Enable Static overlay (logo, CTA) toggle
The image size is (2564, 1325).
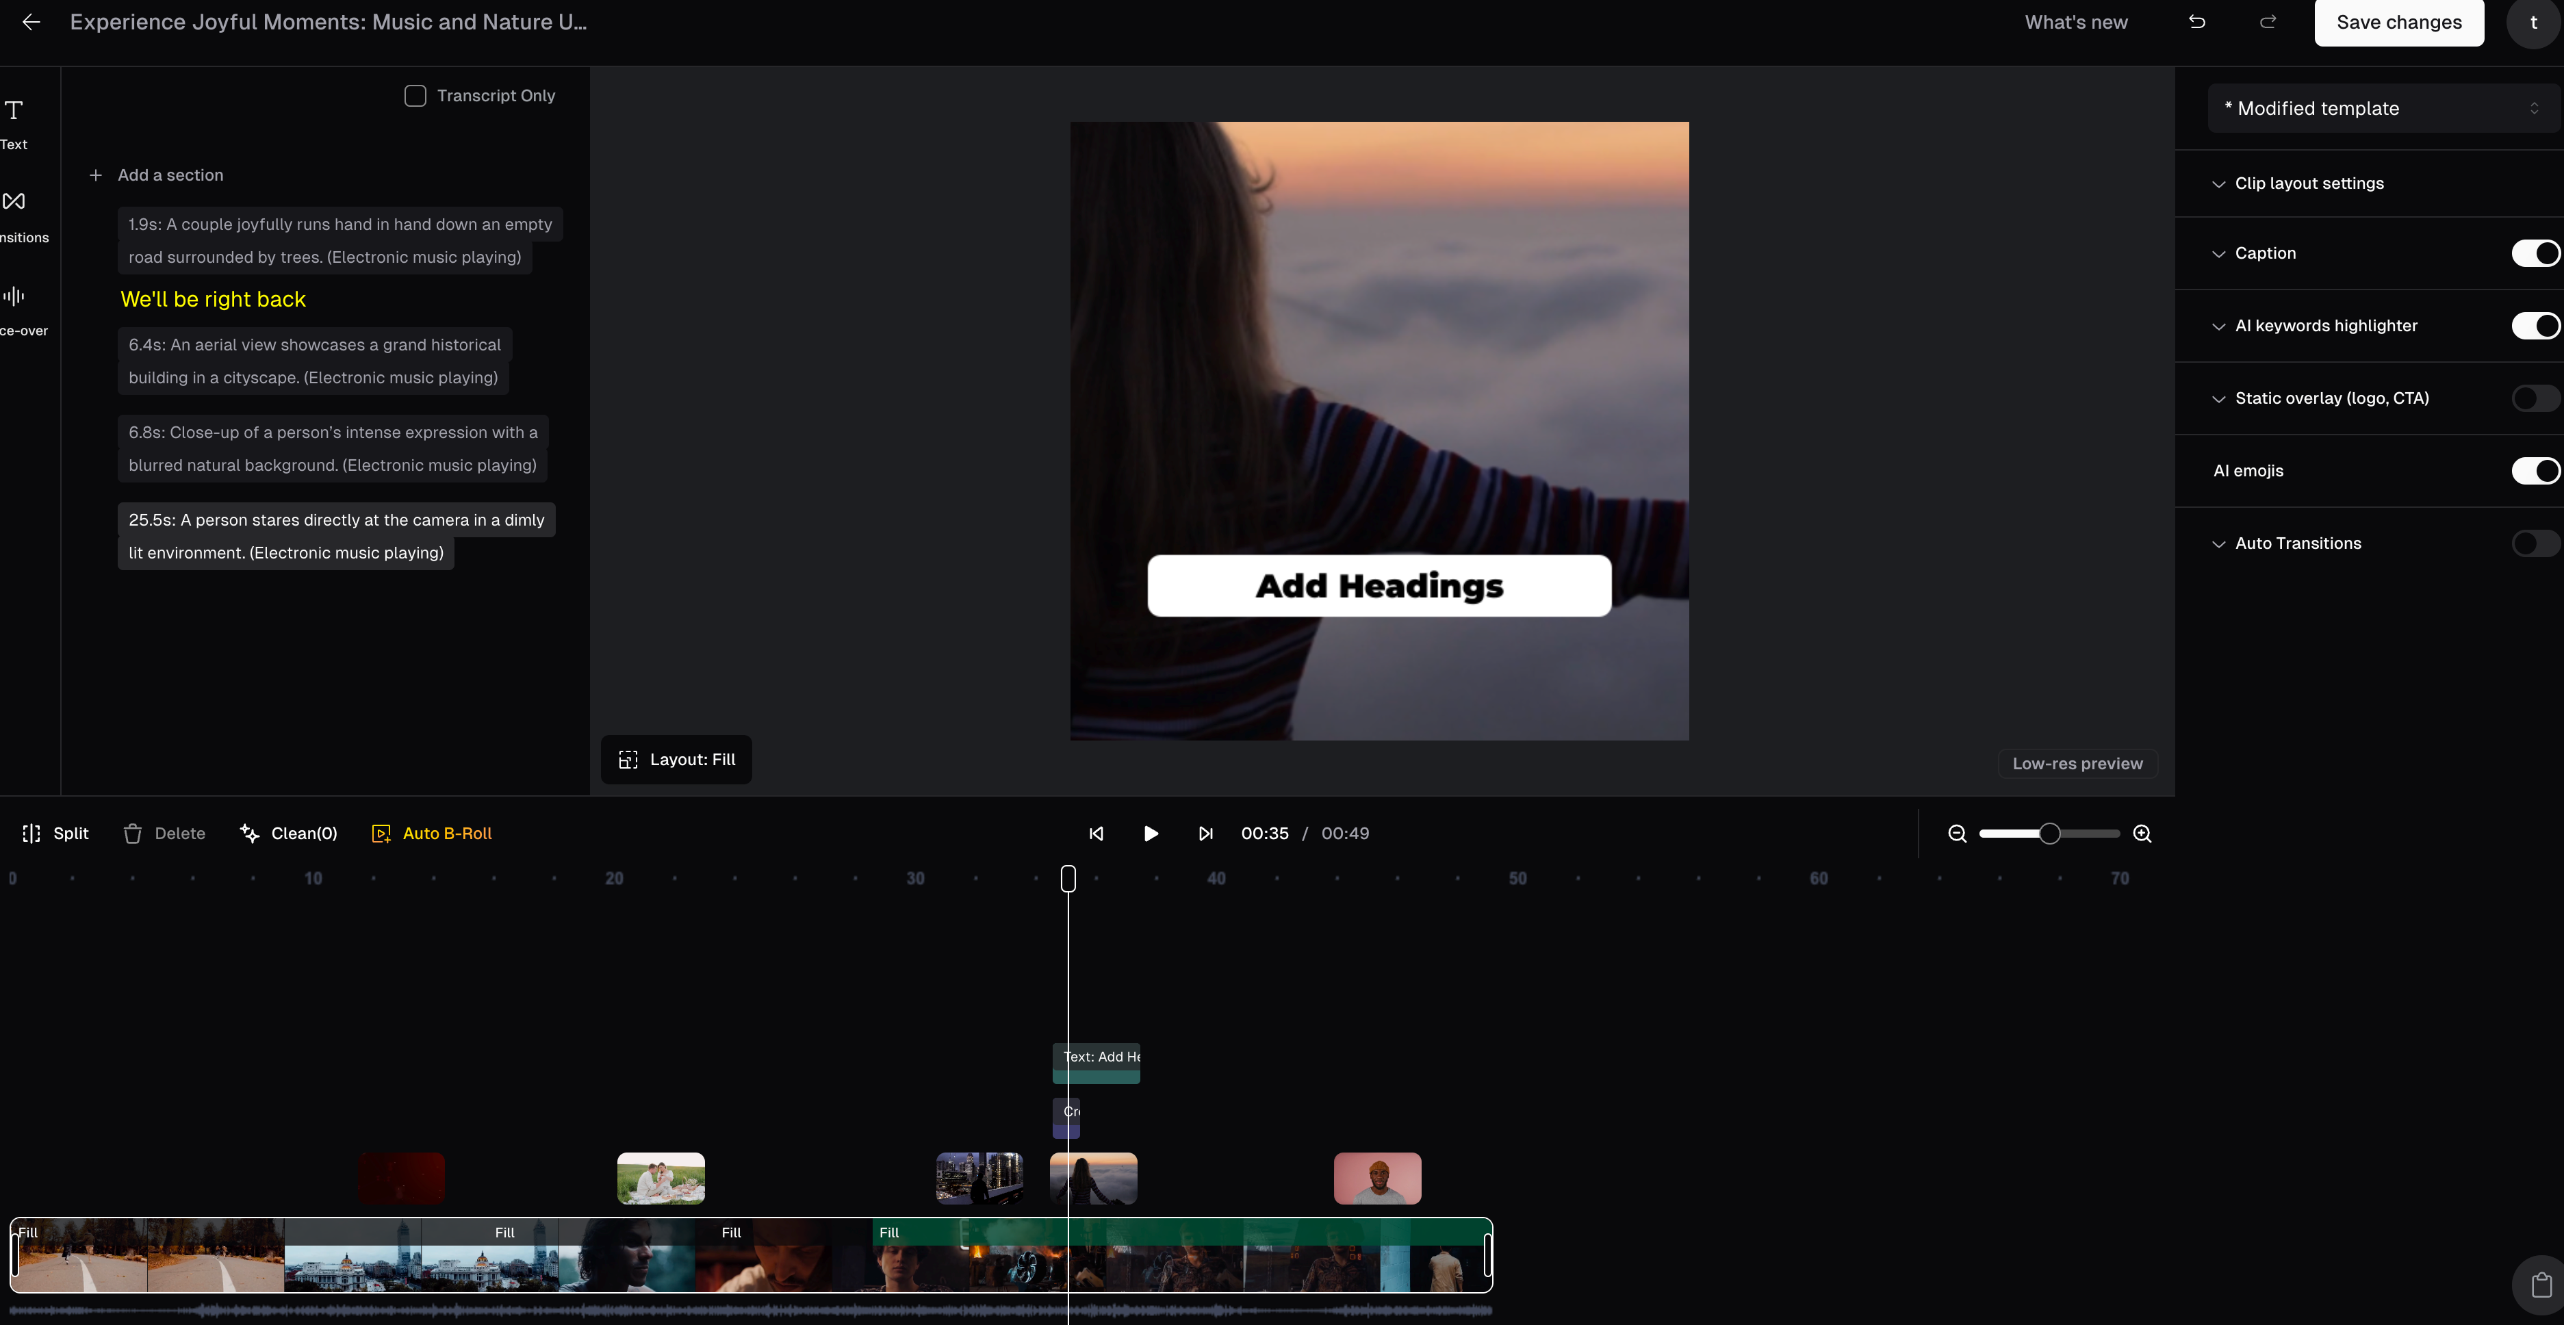[2535, 398]
